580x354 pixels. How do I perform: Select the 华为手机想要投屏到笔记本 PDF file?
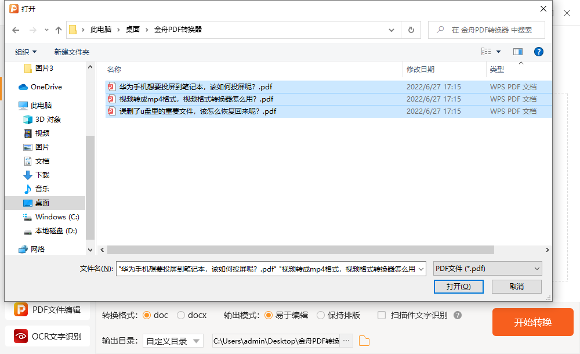[x=328, y=86]
